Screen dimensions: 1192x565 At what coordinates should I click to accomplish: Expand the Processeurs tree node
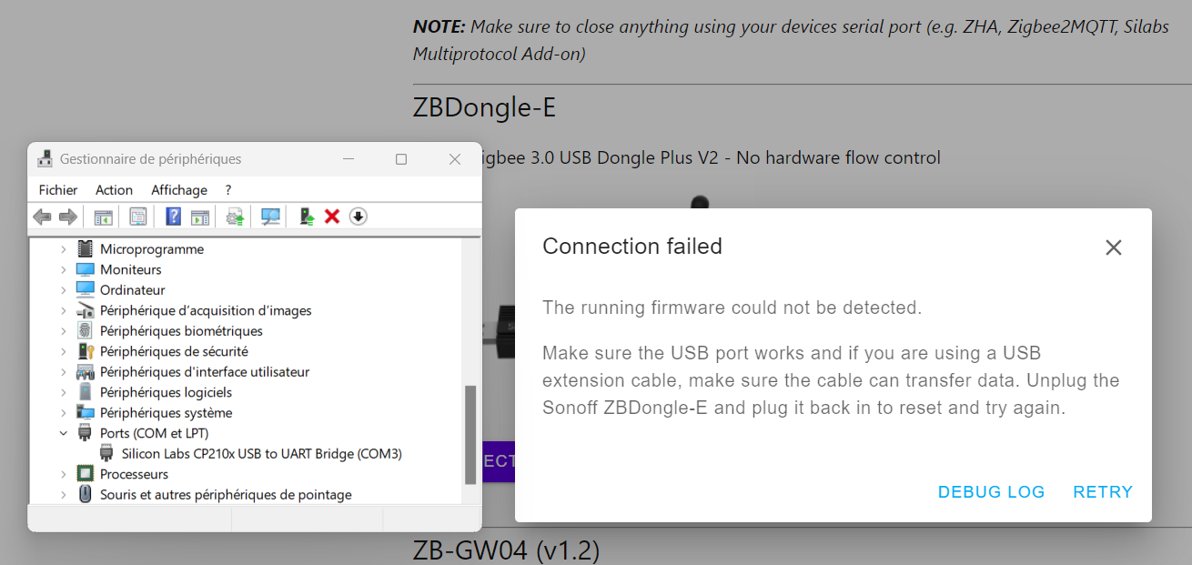point(64,474)
